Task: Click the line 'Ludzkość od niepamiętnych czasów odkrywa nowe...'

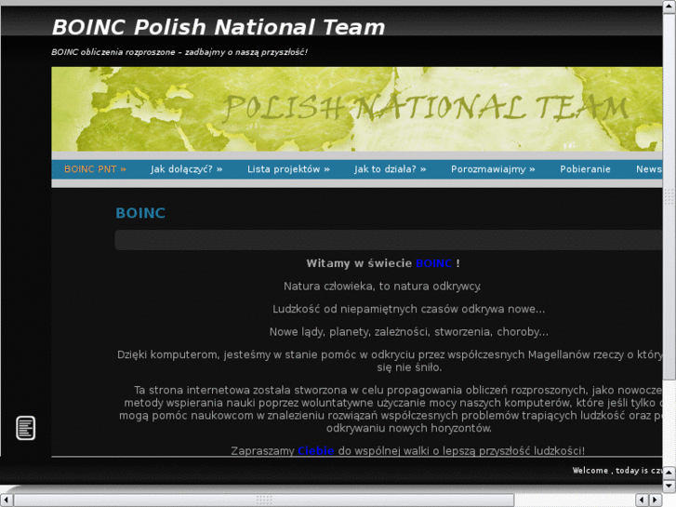Action: pyautogui.click(x=409, y=309)
